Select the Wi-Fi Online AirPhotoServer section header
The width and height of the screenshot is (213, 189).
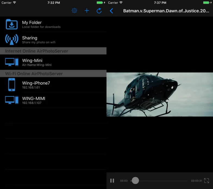tap(53, 74)
